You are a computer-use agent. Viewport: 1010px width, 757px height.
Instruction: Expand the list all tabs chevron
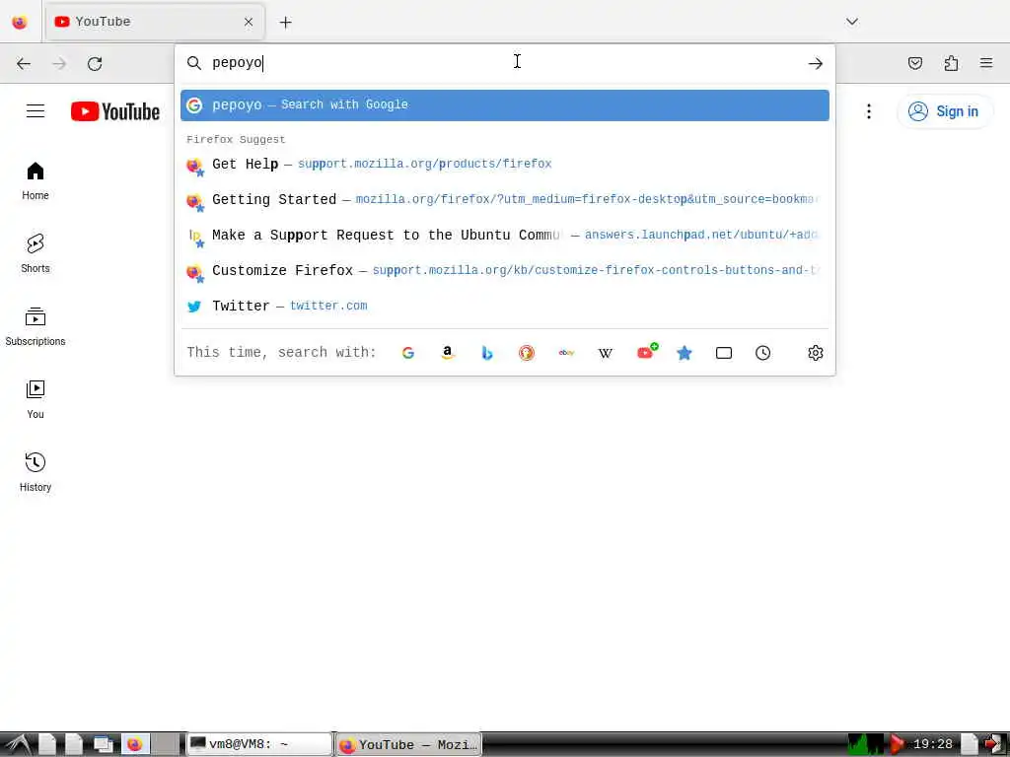click(x=851, y=22)
